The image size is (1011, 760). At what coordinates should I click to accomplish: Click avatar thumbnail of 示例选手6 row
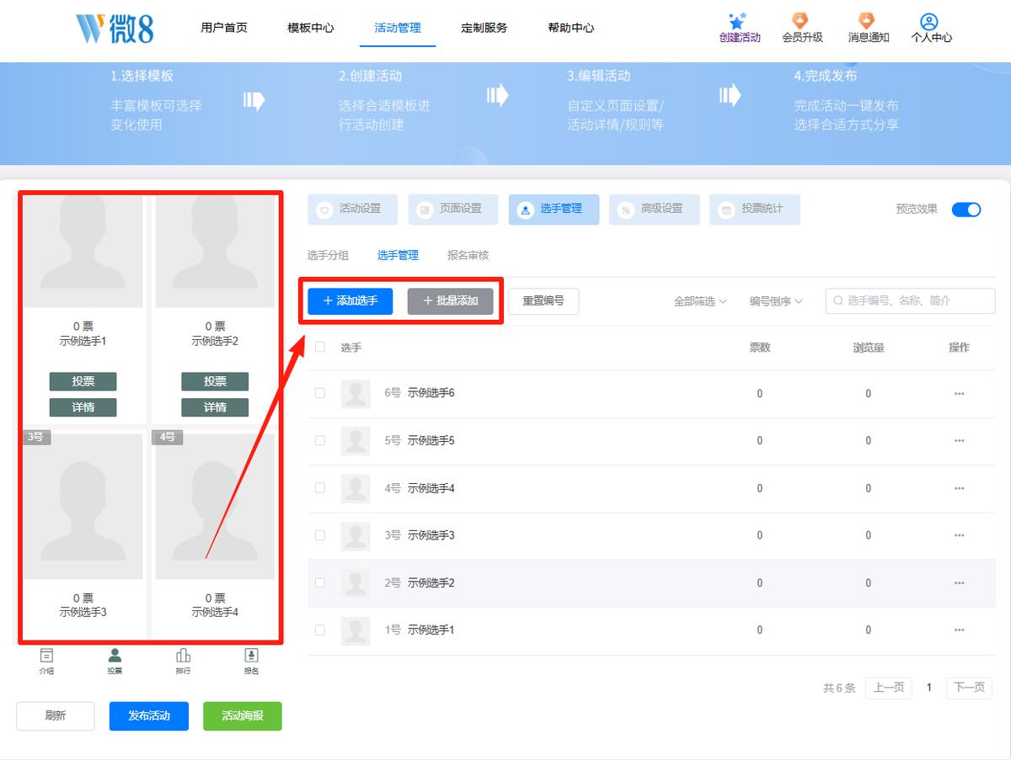(x=356, y=393)
